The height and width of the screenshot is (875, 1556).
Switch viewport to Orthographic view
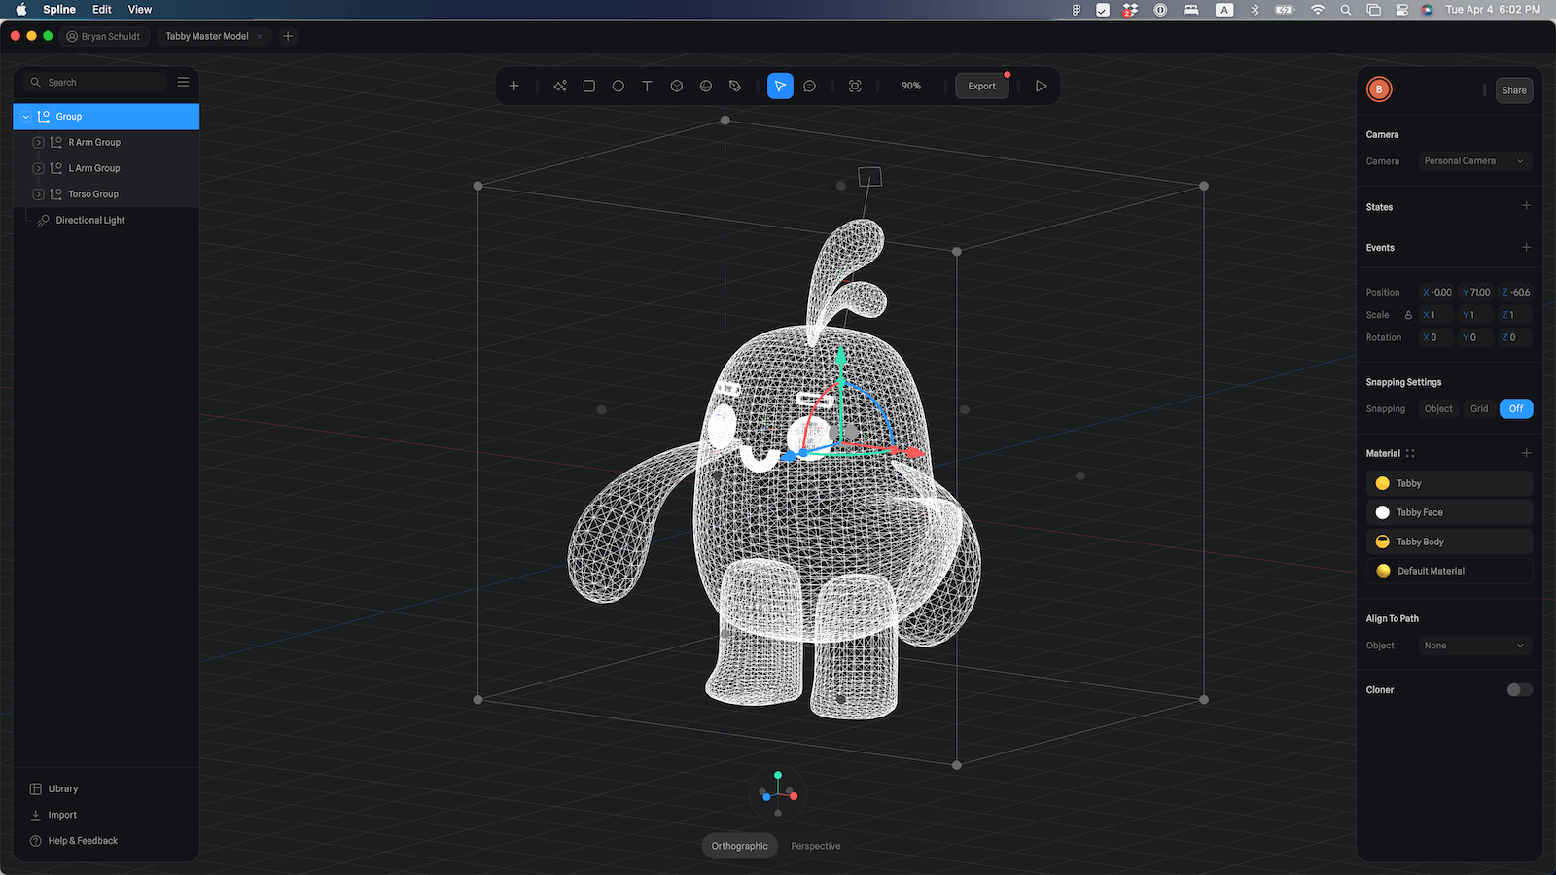point(740,846)
